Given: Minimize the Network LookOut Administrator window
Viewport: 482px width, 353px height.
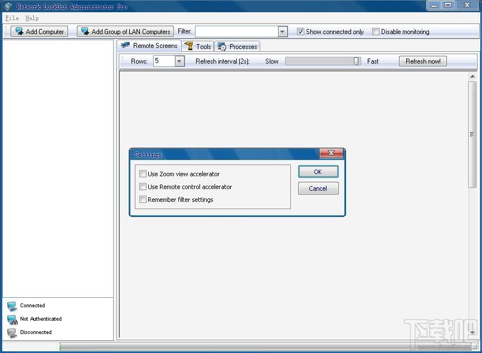Looking at the screenshot, I should [434, 5].
